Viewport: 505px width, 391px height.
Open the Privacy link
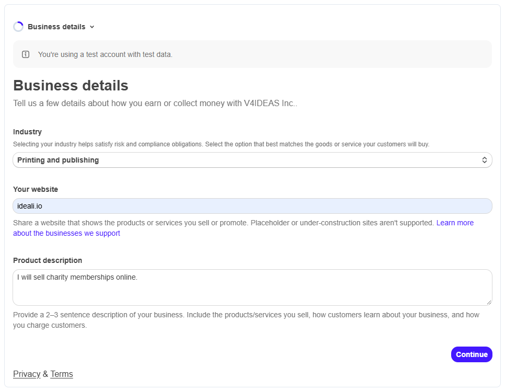click(x=27, y=374)
